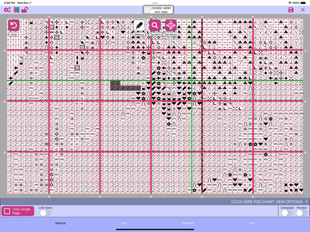
Task: Expand the chart view options bar
Action: coord(155,202)
